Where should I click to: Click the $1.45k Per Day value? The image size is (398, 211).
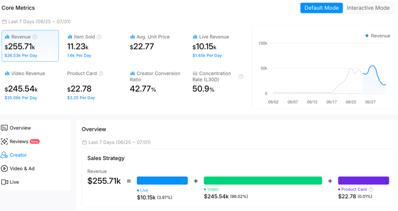point(207,55)
